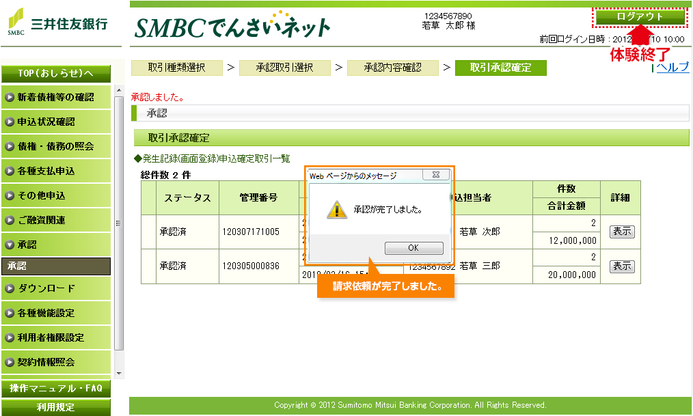The image size is (693, 416).
Task: Click the name 若草 次郎
Action: (480, 232)
